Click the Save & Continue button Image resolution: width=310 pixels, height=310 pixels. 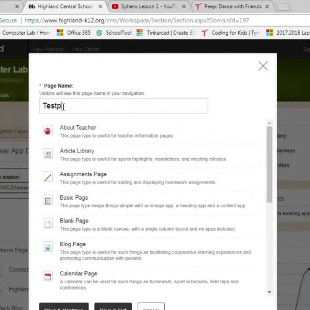(x=64, y=307)
